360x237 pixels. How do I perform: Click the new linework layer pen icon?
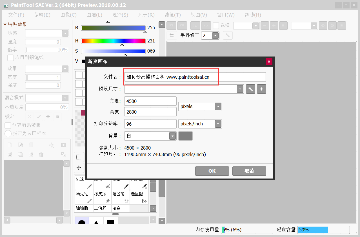[x=21, y=145]
